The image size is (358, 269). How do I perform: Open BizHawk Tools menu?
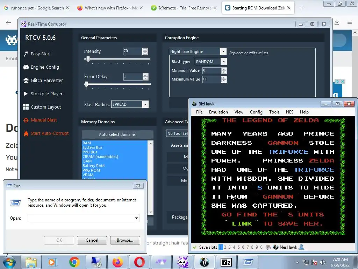[274, 112]
